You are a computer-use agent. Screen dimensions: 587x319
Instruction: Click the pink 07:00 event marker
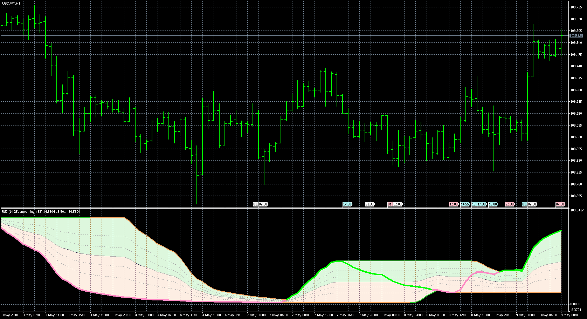tap(560, 204)
